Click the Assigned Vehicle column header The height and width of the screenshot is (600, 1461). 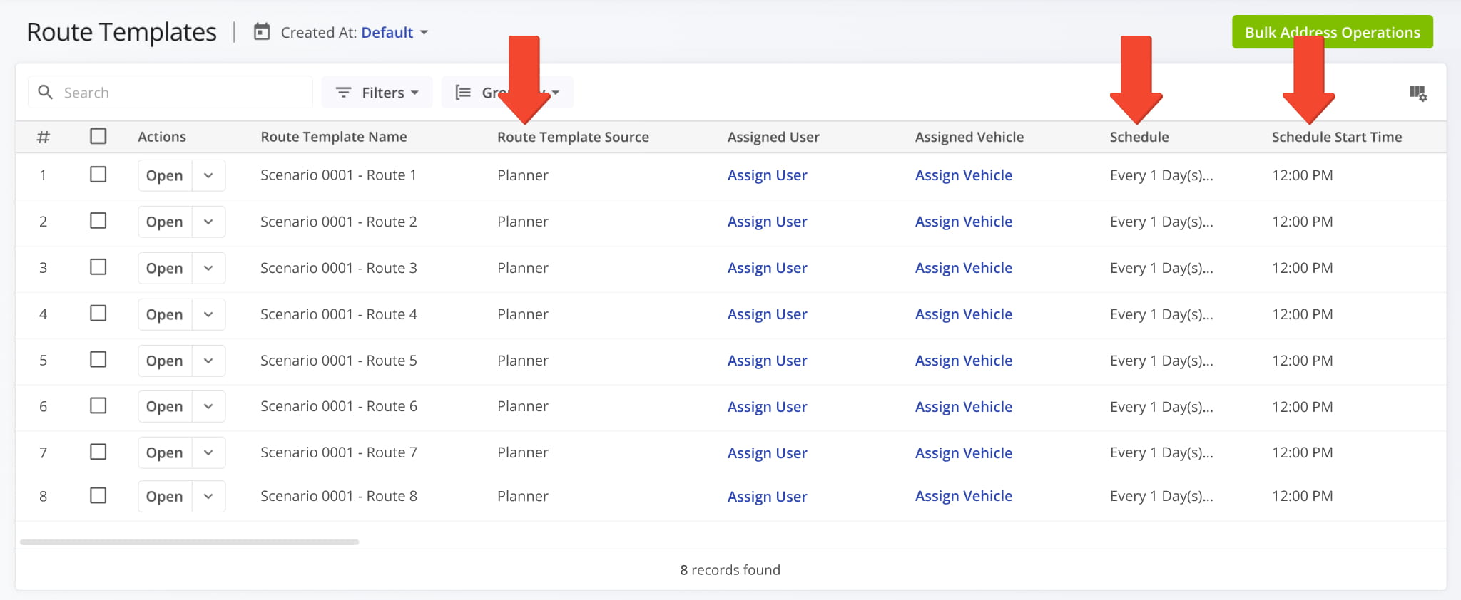(x=969, y=137)
